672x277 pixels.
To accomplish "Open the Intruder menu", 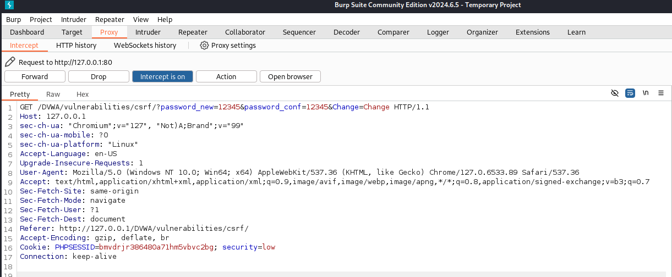I will [74, 19].
